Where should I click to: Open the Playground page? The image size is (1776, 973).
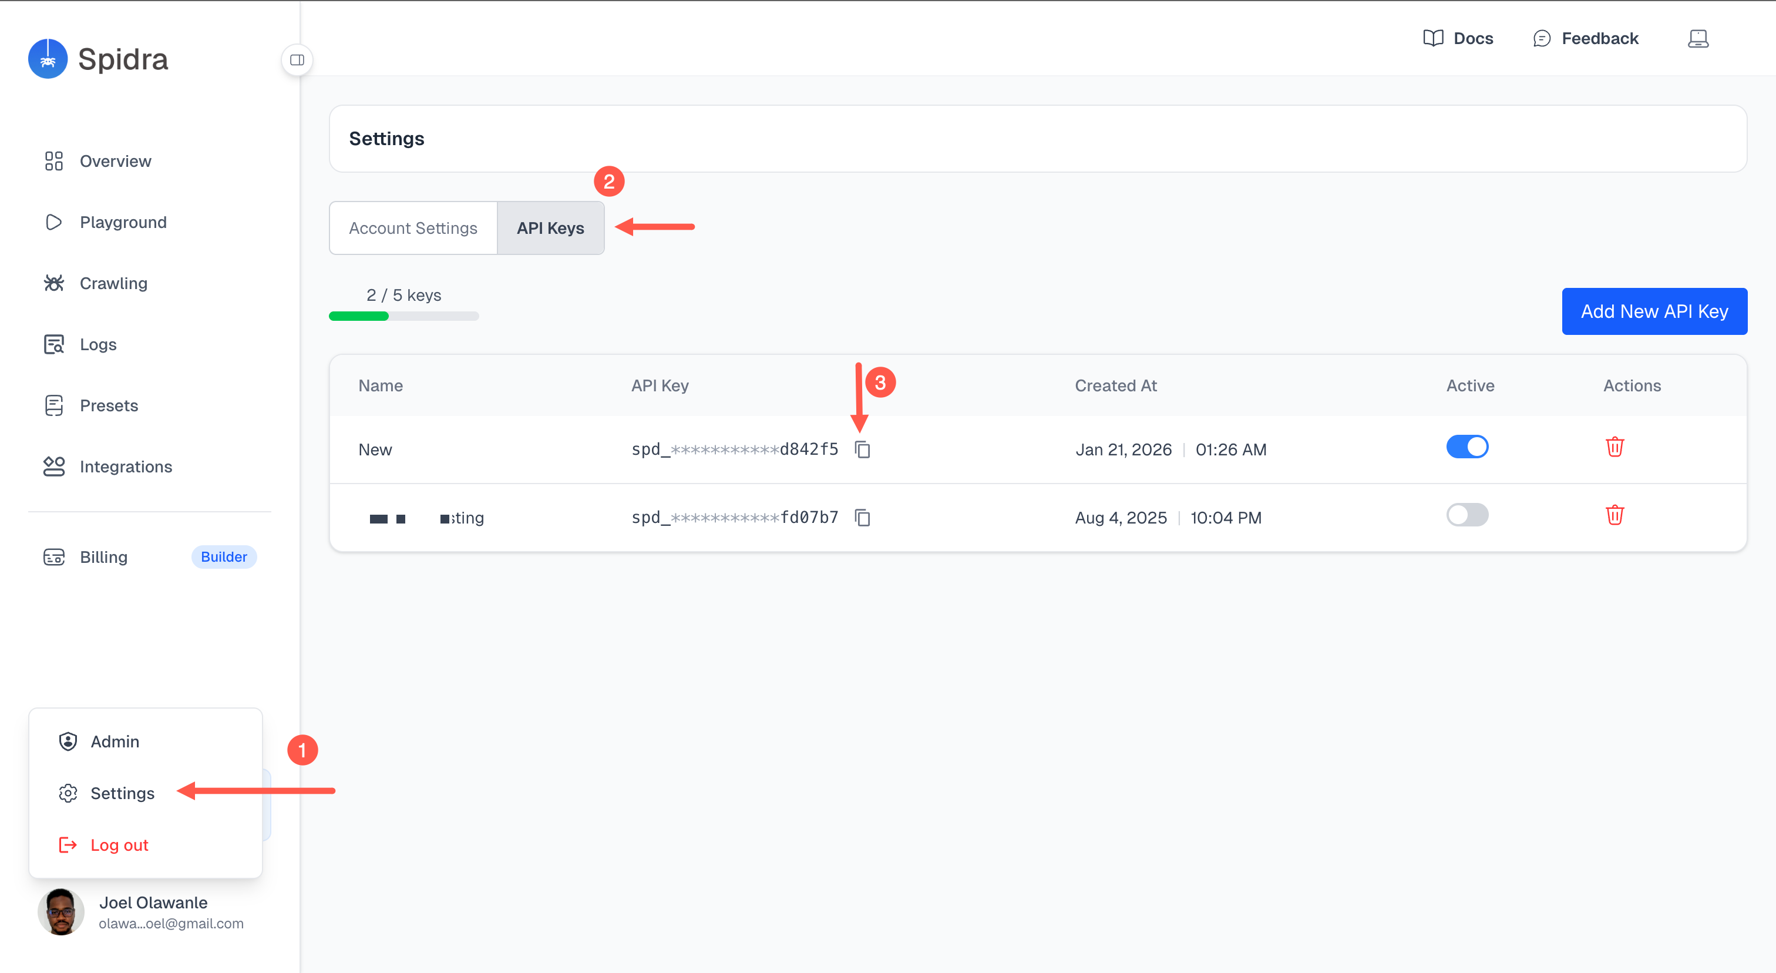(123, 222)
